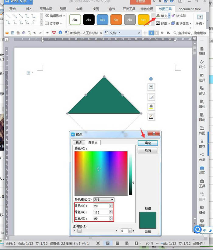Click the Undo arrow
Viewport: 213px width, 250px height.
tap(35, 33)
